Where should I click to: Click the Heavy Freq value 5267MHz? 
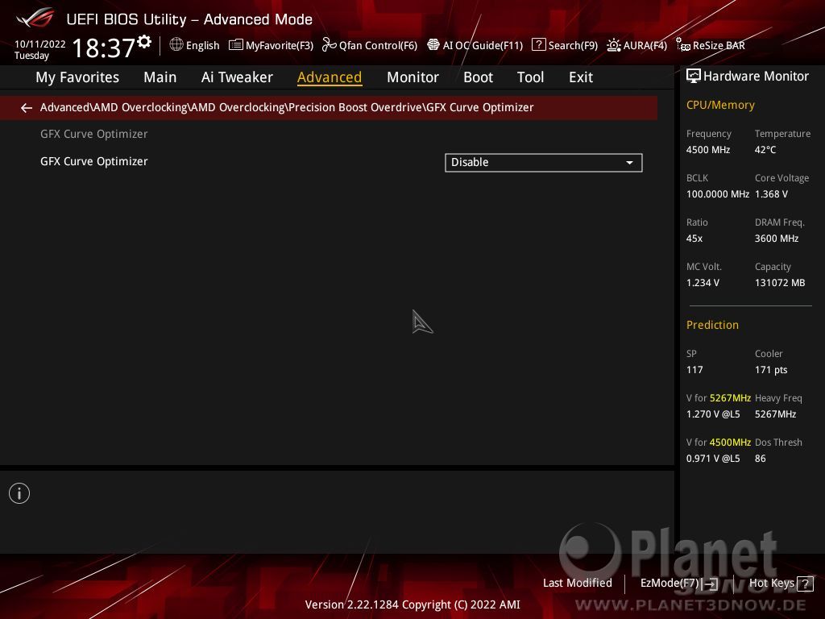coord(776,414)
